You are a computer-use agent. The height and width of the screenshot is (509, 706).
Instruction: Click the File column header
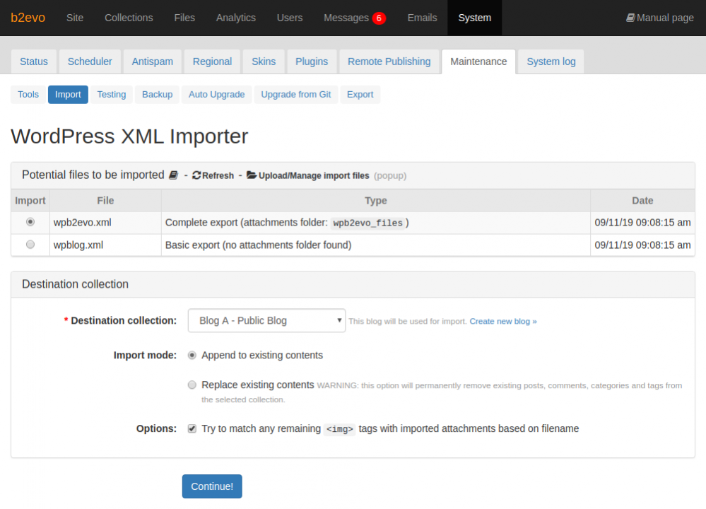click(x=105, y=201)
